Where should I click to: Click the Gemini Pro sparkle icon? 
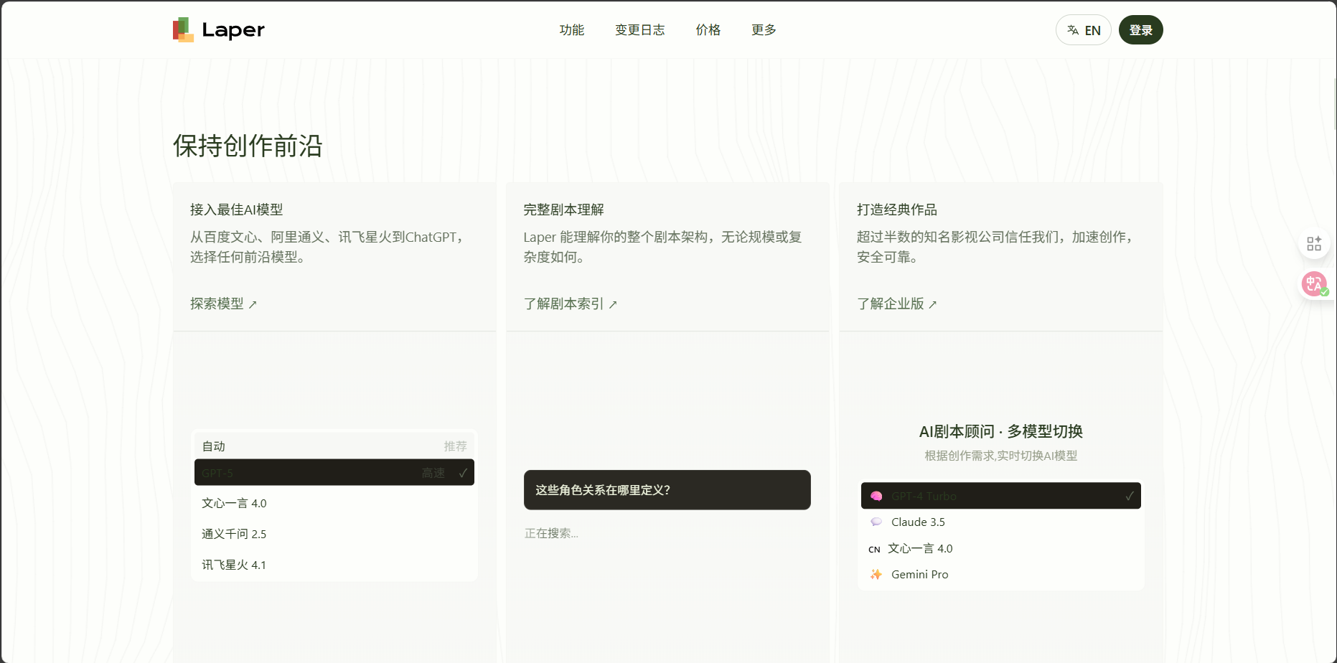pos(876,574)
